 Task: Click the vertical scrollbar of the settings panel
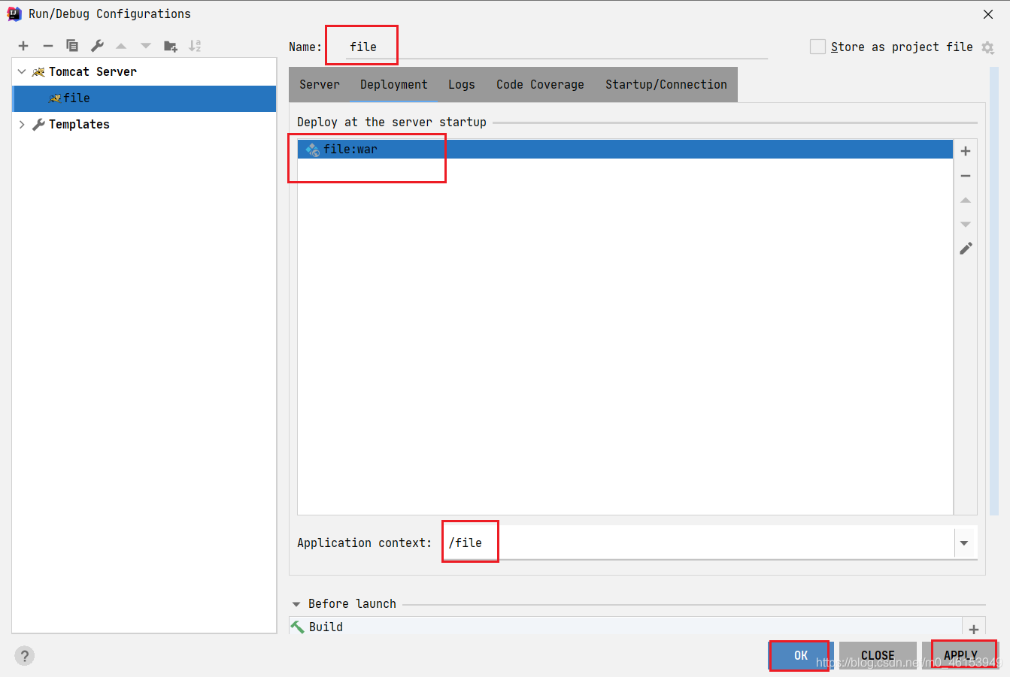[994, 292]
